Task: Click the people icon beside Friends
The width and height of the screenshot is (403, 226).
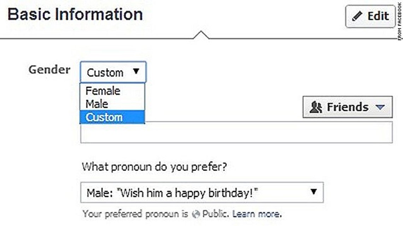Action: pos(316,107)
